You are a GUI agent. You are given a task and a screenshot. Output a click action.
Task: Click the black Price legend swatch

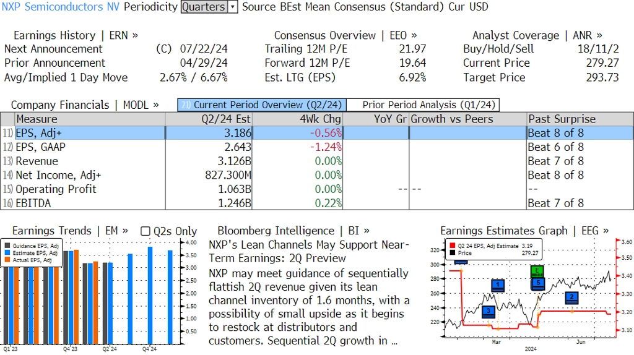(x=452, y=253)
